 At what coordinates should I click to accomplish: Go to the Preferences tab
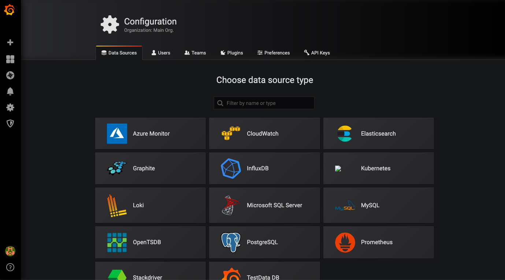point(273,53)
